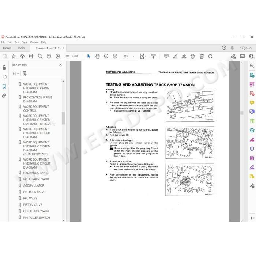
Task: Click the find current bookmark icon
Action: pos(25,74)
